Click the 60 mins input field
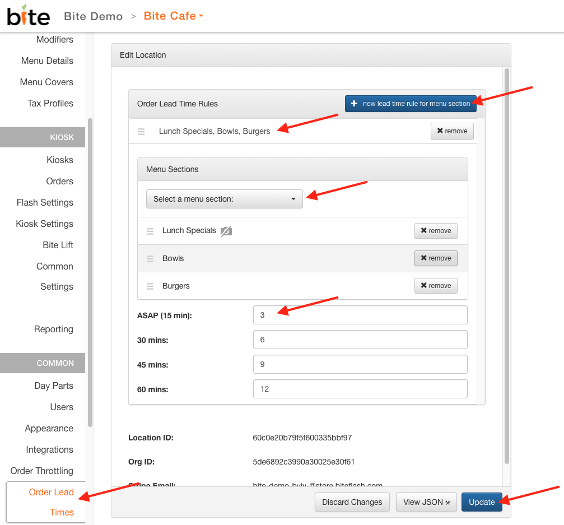This screenshot has width=564, height=525. tap(360, 389)
